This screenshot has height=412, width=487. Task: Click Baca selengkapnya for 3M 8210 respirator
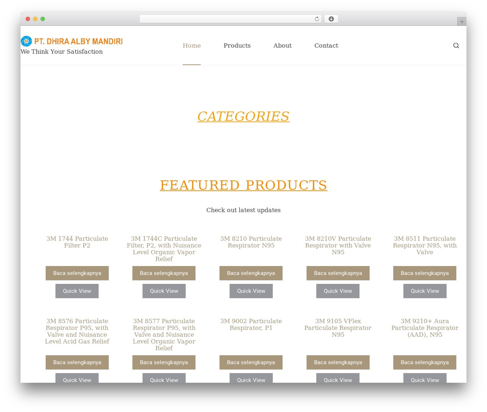(251, 273)
